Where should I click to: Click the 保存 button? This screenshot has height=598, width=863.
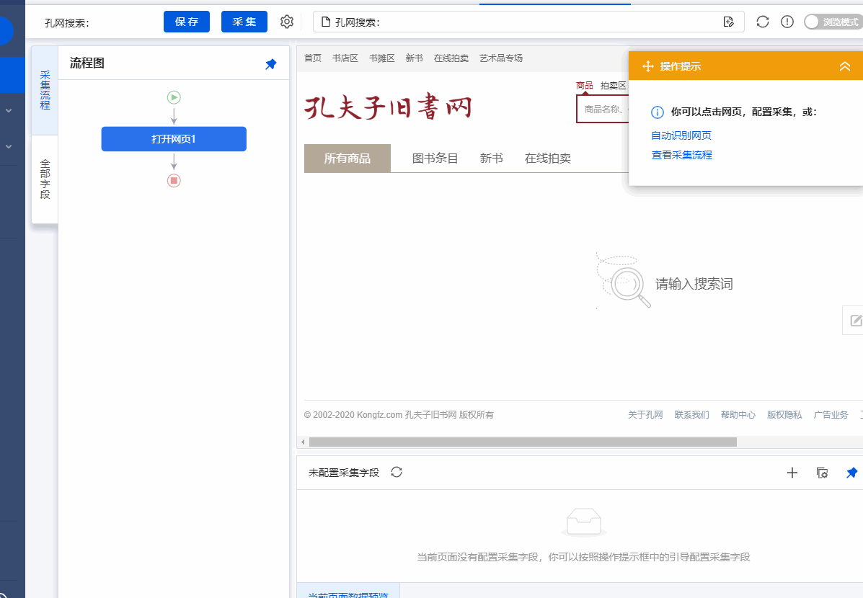[187, 22]
